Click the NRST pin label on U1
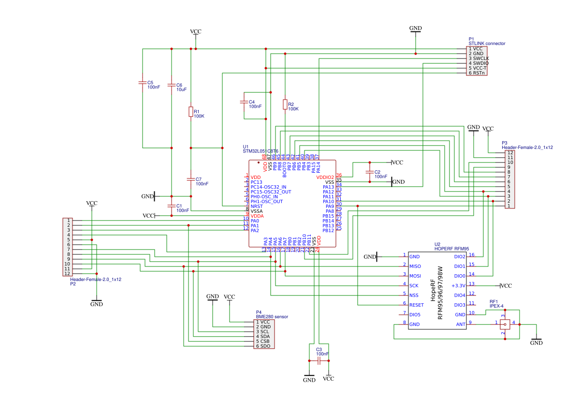The width and height of the screenshot is (565, 400). click(x=257, y=205)
